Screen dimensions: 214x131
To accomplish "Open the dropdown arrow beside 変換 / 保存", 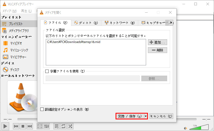I will pos(146,116).
